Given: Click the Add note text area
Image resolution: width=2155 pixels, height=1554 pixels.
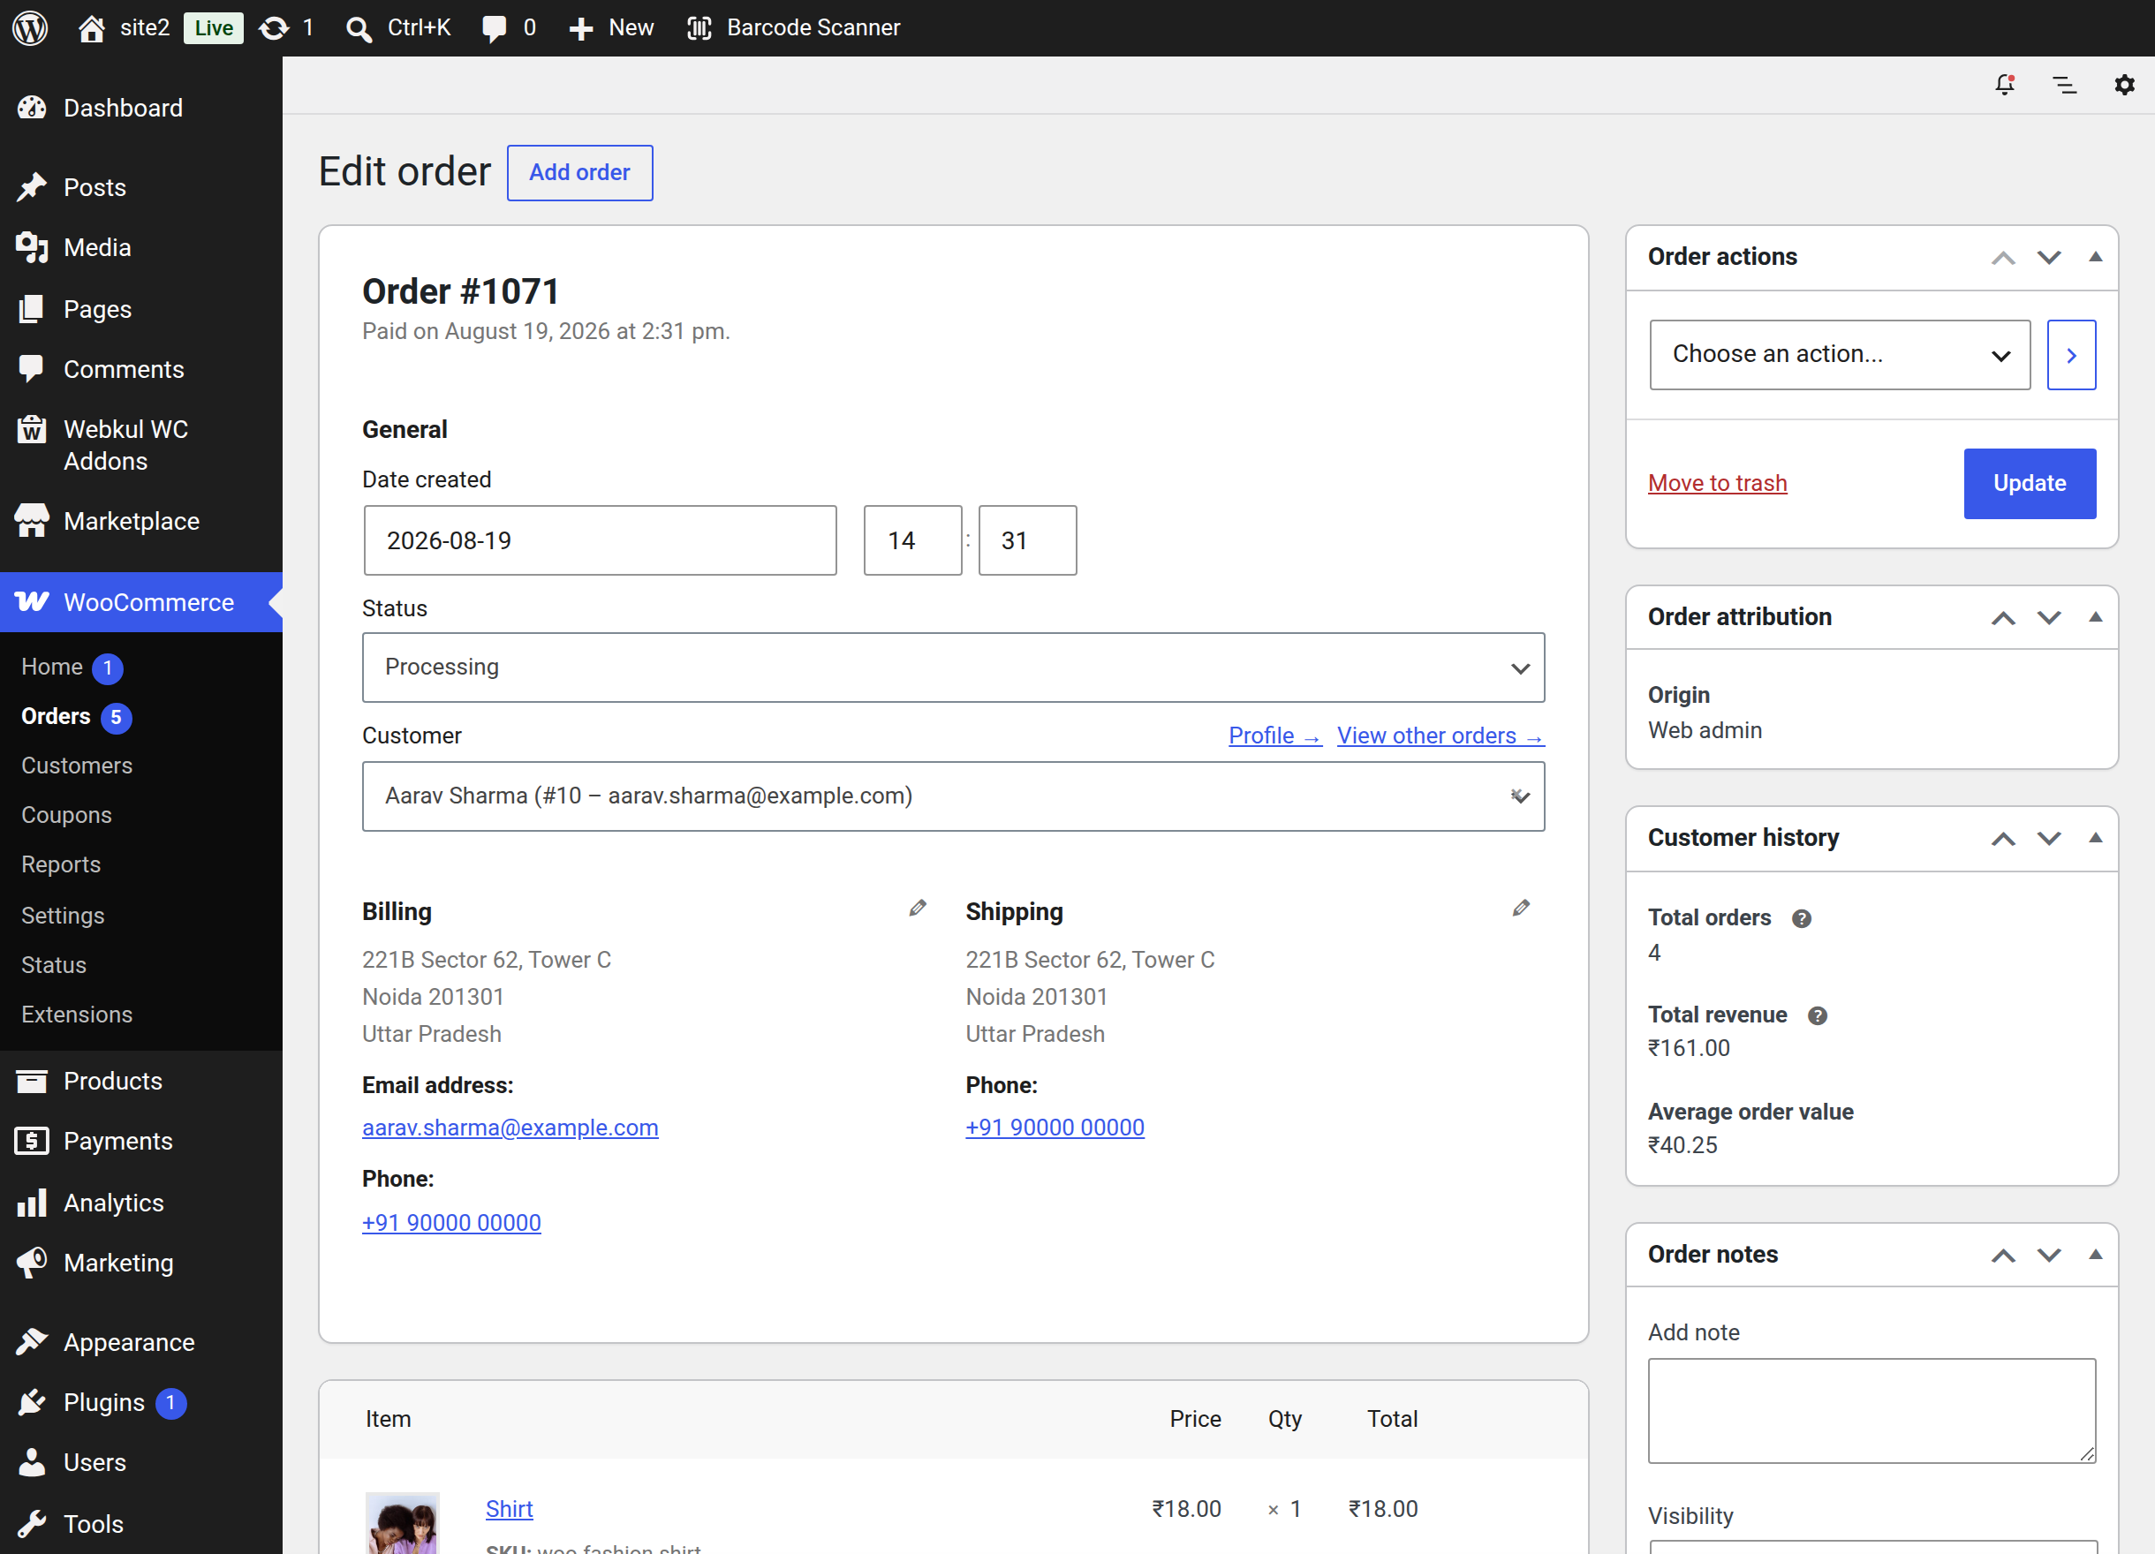Looking at the screenshot, I should [1871, 1411].
